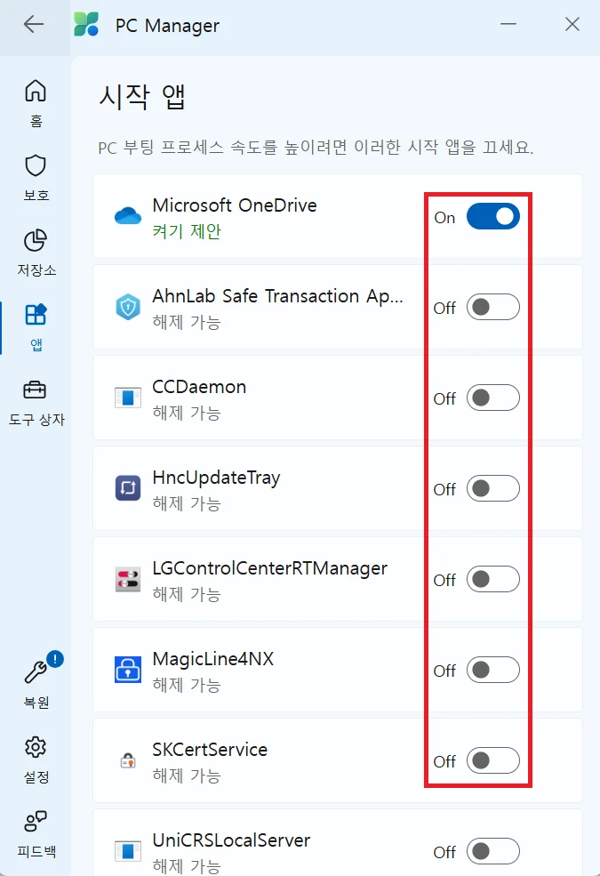Click the Microsoft OneDrive name text
Viewport: 600px width, 876px height.
click(x=235, y=205)
